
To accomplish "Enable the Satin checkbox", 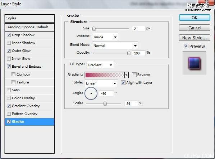I will (x=9, y=90).
